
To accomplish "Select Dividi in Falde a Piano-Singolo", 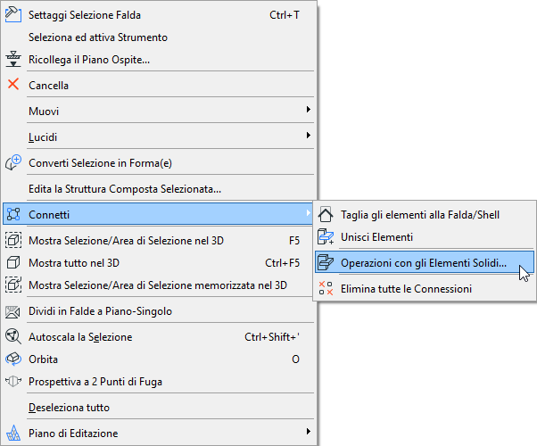I will point(100,311).
